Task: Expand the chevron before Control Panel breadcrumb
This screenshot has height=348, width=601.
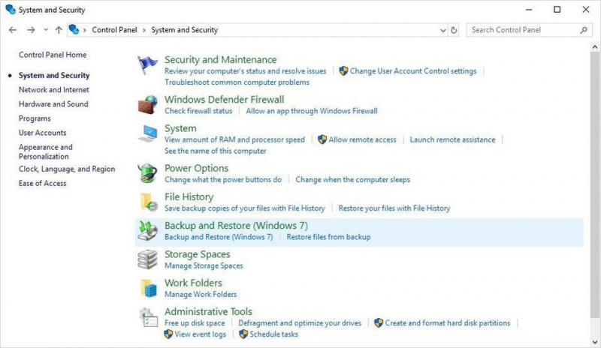Action: click(84, 30)
